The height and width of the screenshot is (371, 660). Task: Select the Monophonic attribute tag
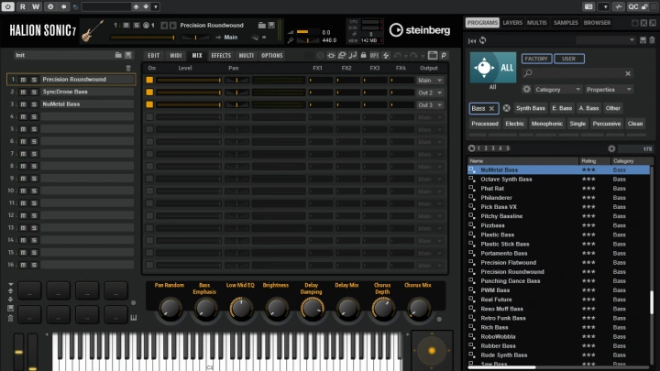[x=546, y=124]
